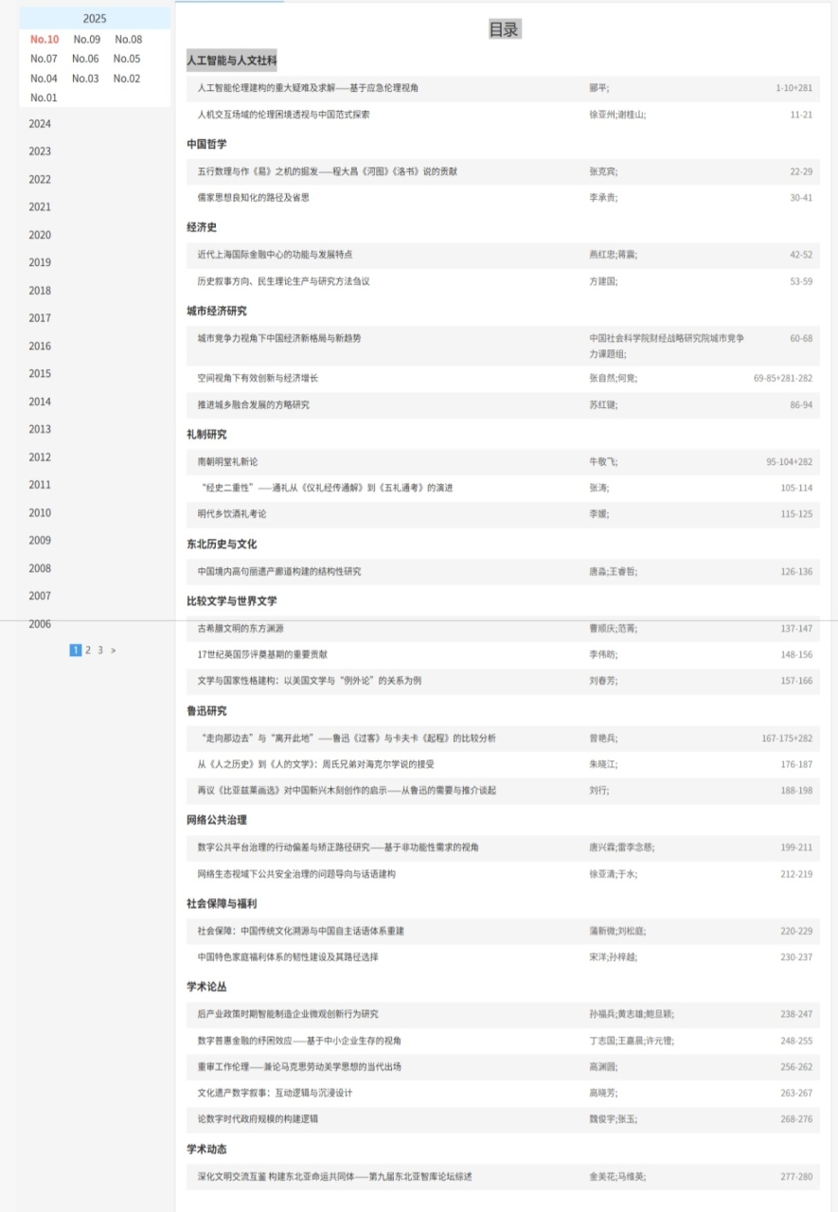
Task: Open article 文化遗产数字叙事：互动逻辑与沉浸设计
Action: [275, 1093]
